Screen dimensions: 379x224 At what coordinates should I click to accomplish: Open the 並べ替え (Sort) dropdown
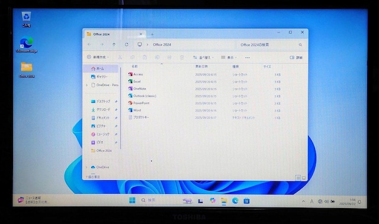(x=203, y=57)
